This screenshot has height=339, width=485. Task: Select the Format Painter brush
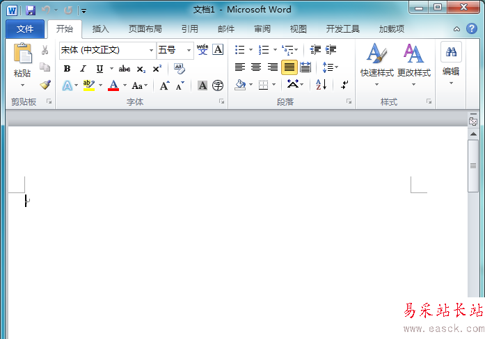45,85
